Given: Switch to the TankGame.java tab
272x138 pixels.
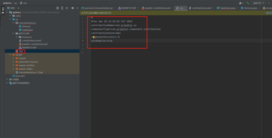Looking at the screenshot, I should (x=227, y=8).
